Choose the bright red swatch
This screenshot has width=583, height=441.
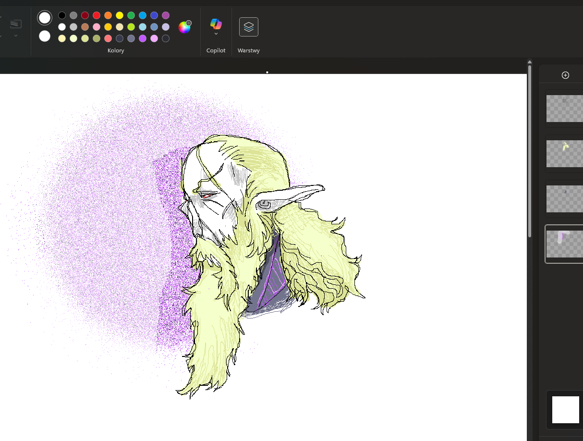coord(97,15)
